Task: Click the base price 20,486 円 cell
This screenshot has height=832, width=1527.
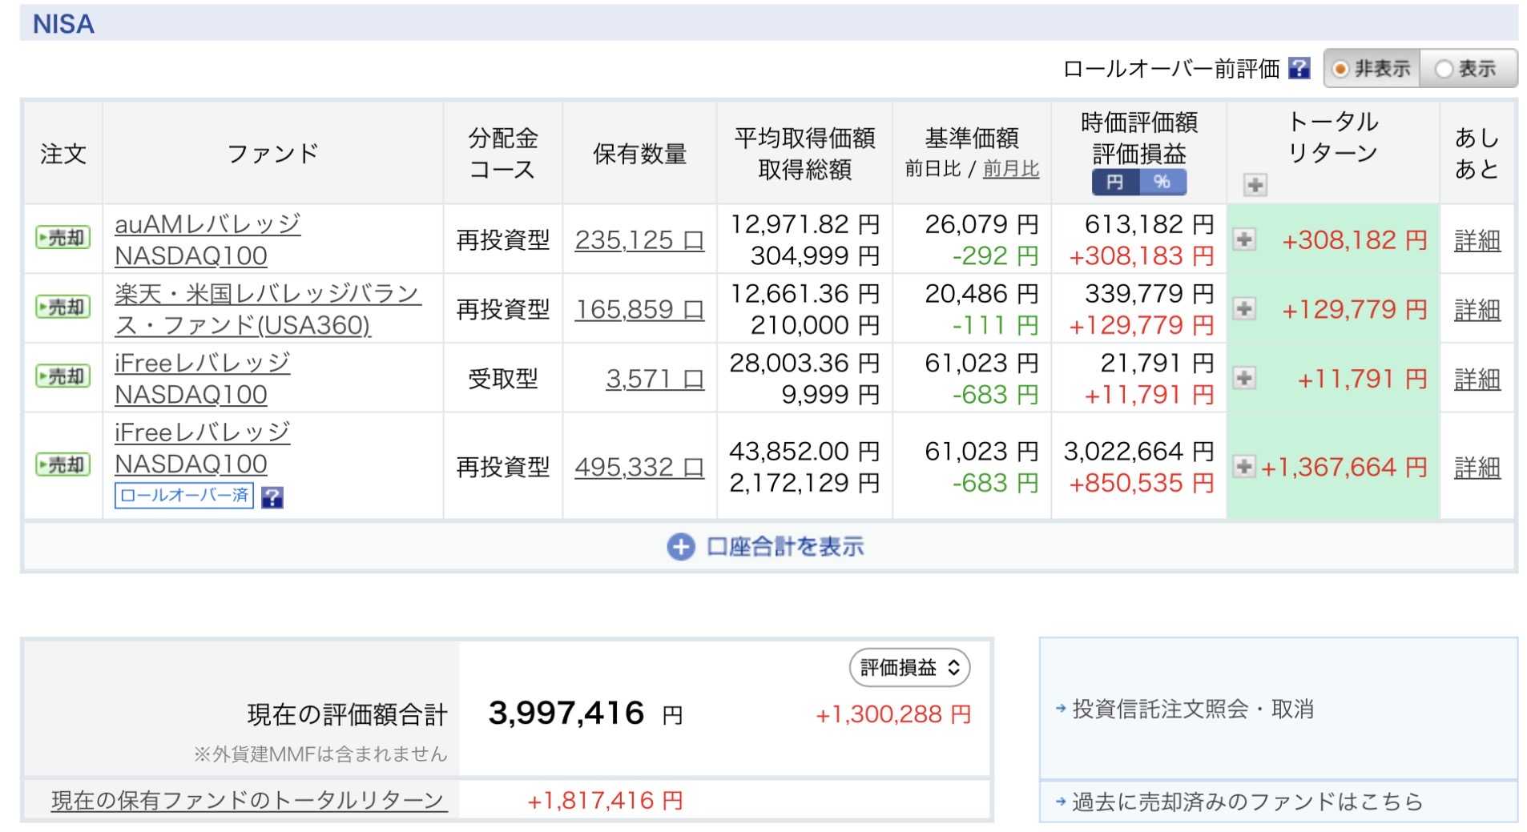Action: (x=981, y=294)
